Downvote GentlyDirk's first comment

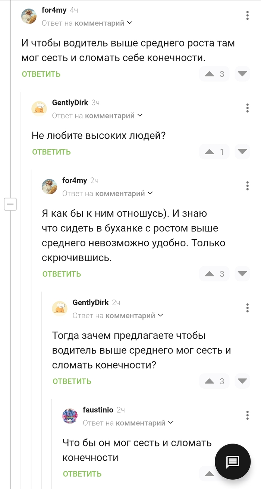coord(242,152)
